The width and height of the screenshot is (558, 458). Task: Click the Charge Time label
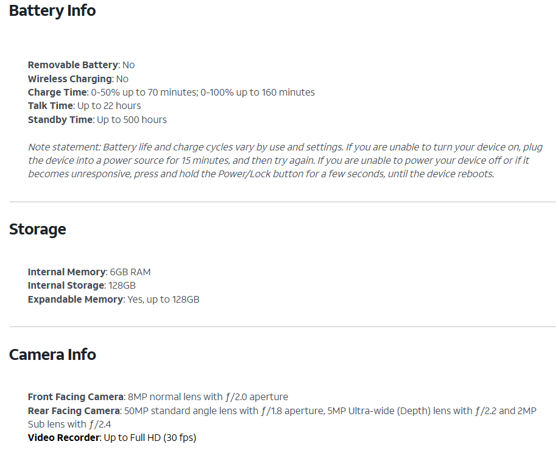[x=57, y=93]
